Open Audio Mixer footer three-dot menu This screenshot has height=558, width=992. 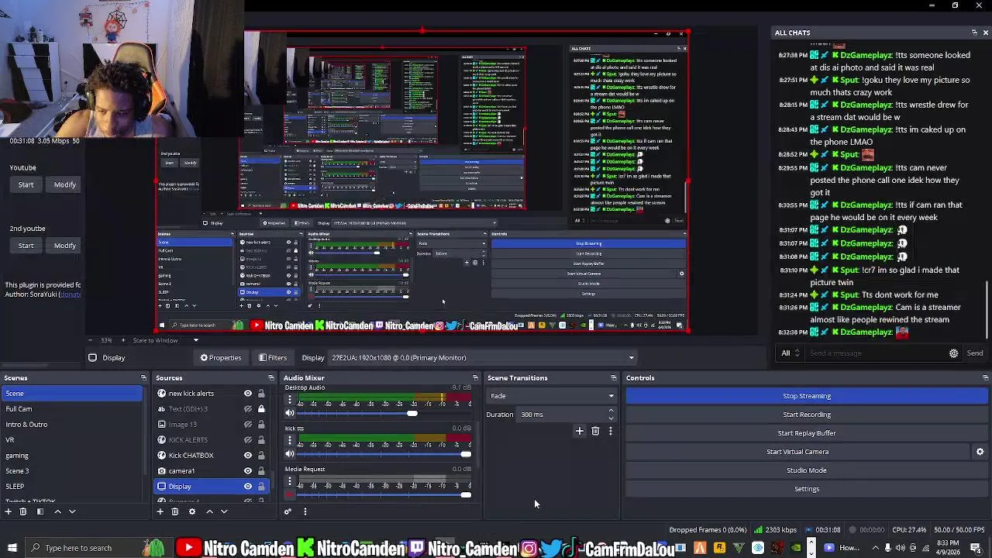(x=305, y=511)
